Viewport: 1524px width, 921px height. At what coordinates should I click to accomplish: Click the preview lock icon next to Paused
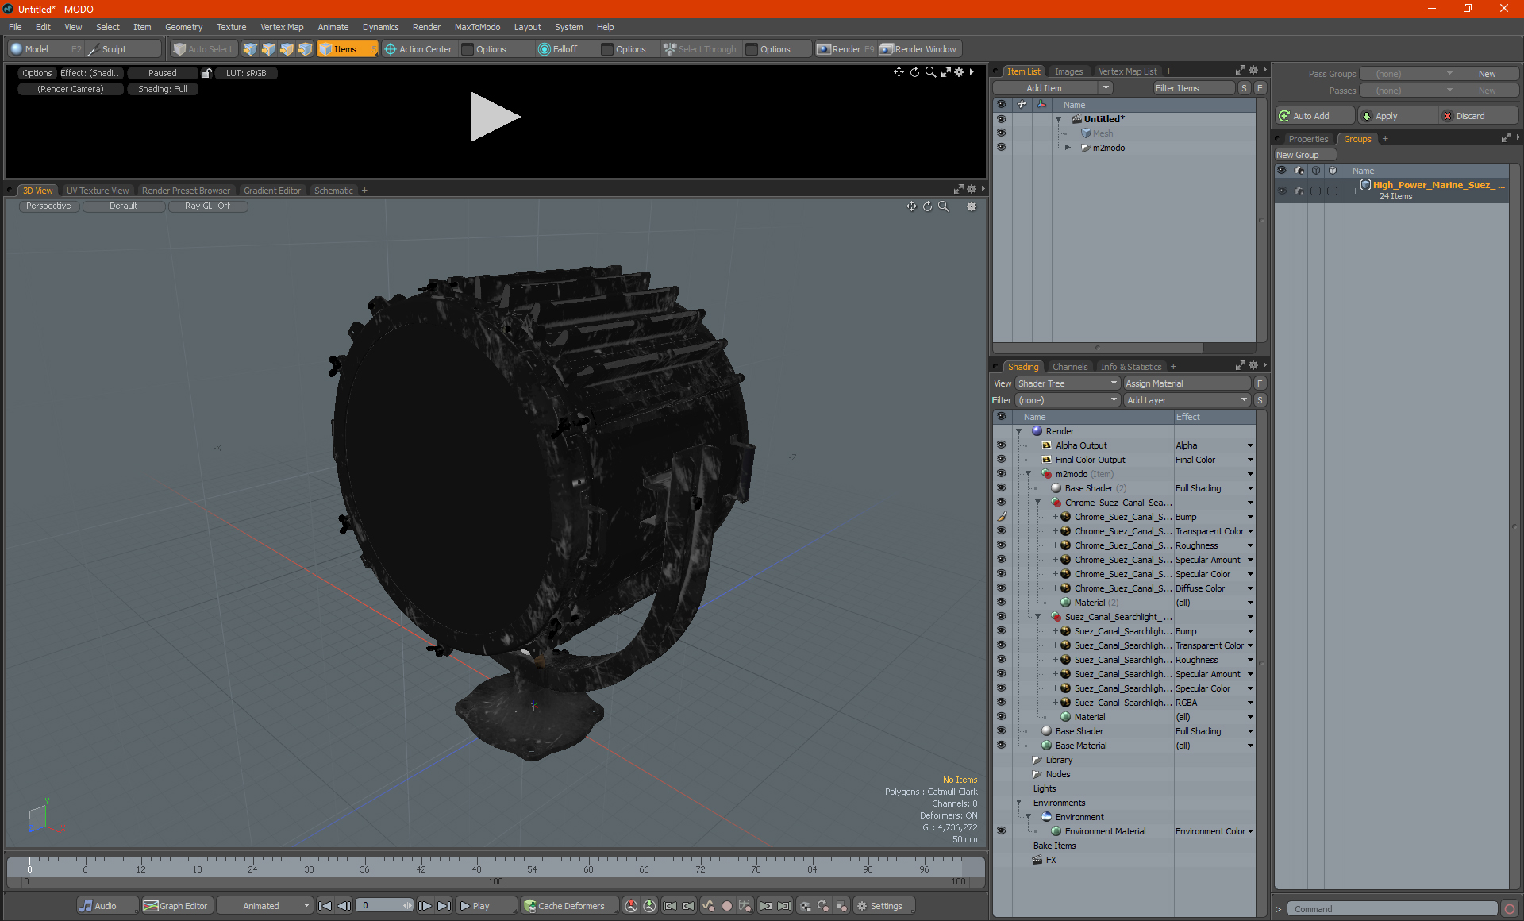206,73
